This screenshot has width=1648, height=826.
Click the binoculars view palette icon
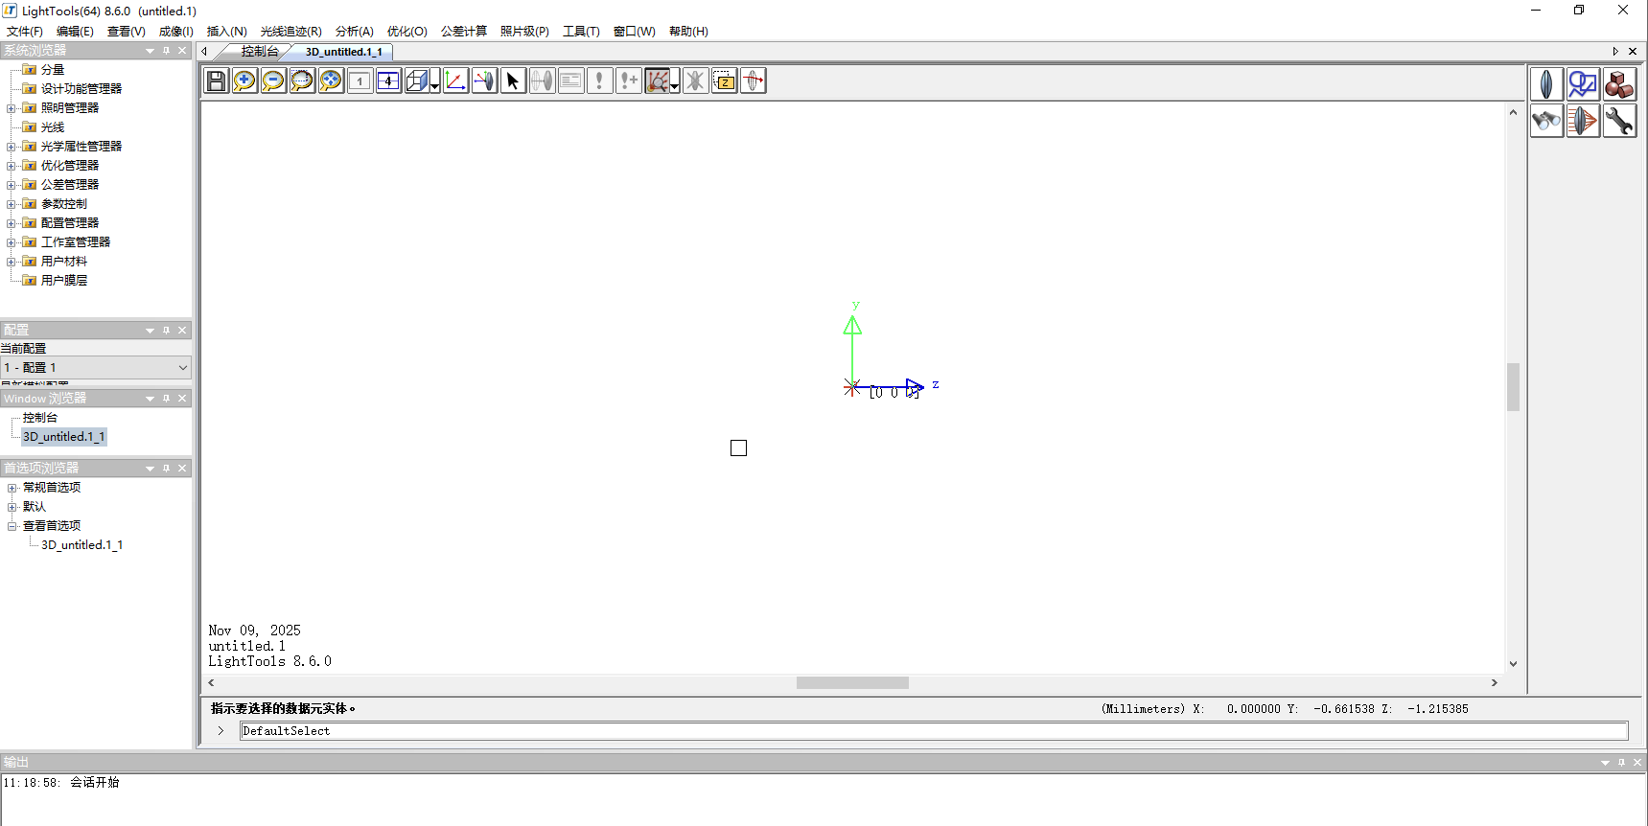[x=1545, y=122]
